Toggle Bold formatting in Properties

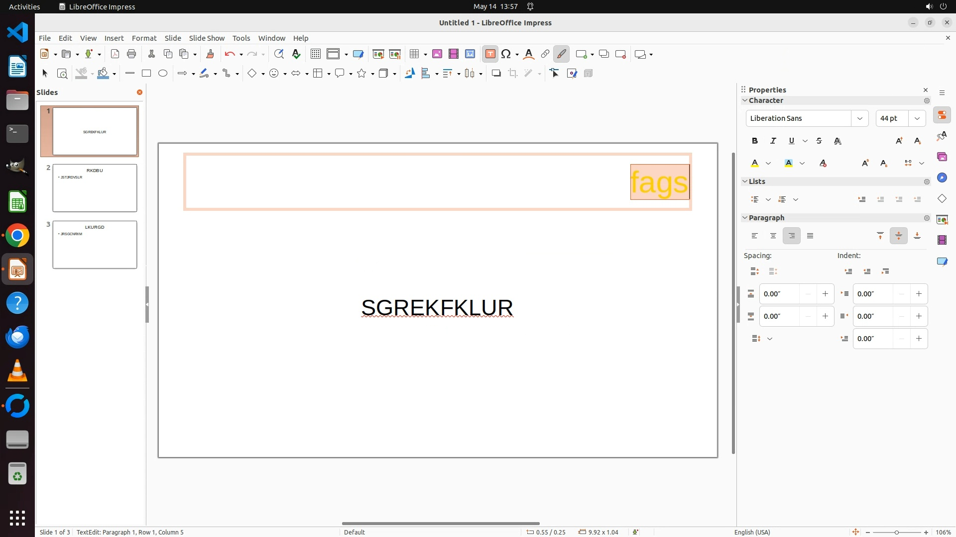[755, 141]
